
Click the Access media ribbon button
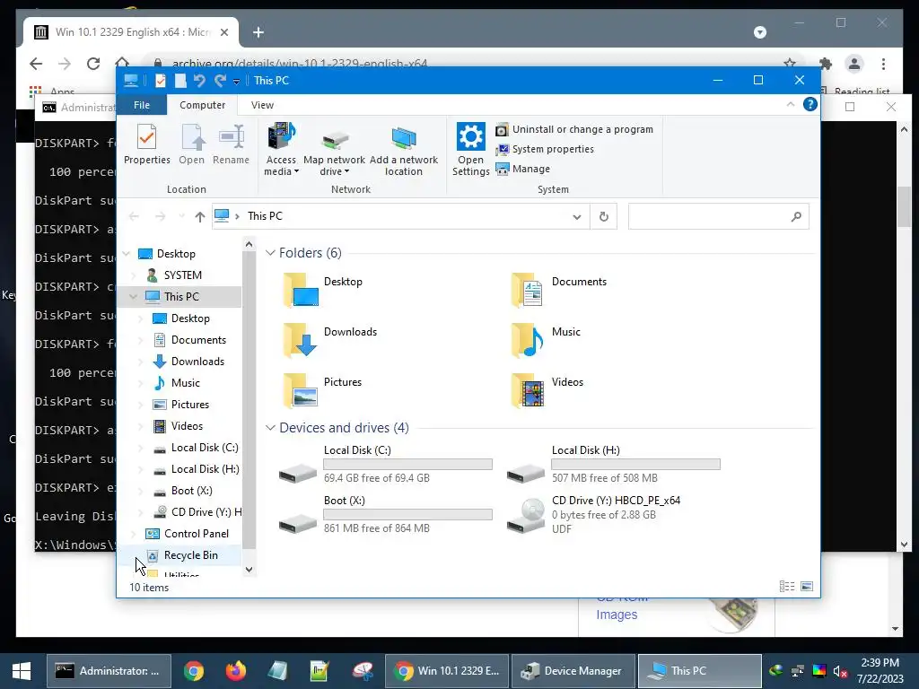tap(281, 150)
